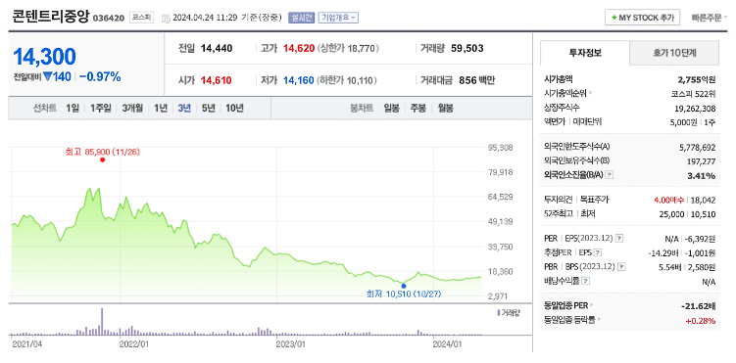Screen dimensions: 736x363
Task: Show the 일봉 candlestick chart
Action: point(391,109)
